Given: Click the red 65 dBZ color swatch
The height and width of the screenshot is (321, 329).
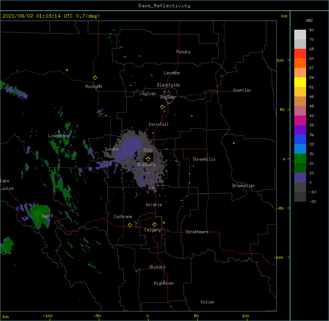Looking at the screenshot, I should [x=300, y=54].
